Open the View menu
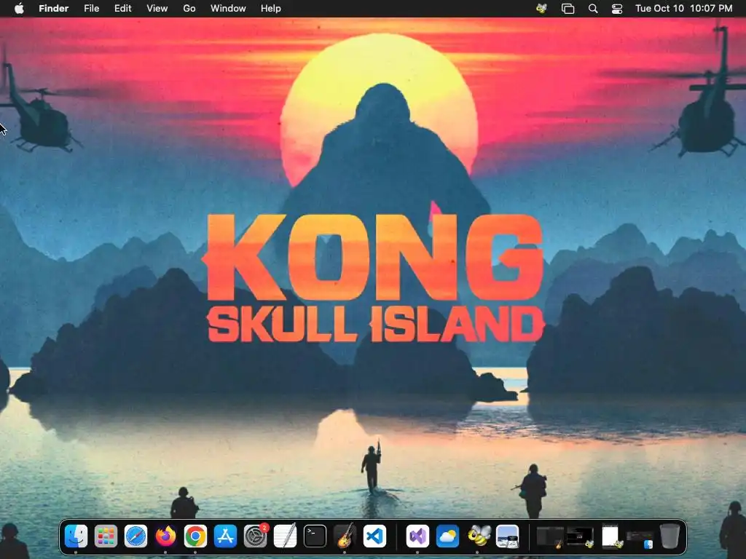Image resolution: width=746 pixels, height=559 pixels. [x=157, y=9]
